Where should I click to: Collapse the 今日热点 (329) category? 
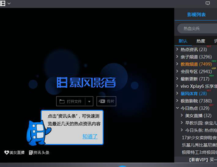coord(177,108)
